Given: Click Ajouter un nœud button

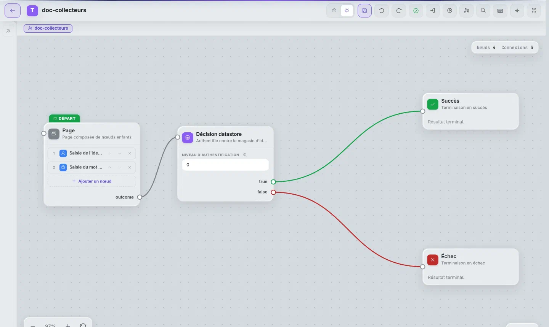Looking at the screenshot, I should point(92,181).
